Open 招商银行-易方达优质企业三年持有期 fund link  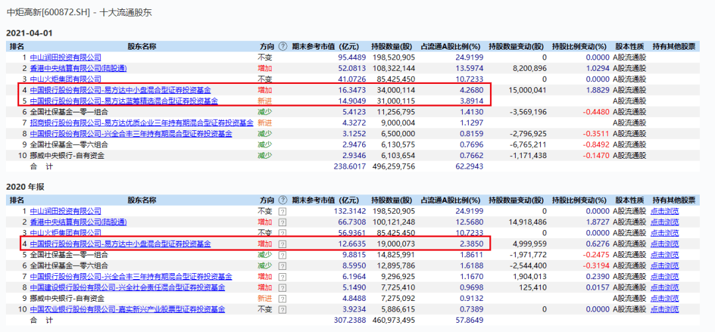142,123
